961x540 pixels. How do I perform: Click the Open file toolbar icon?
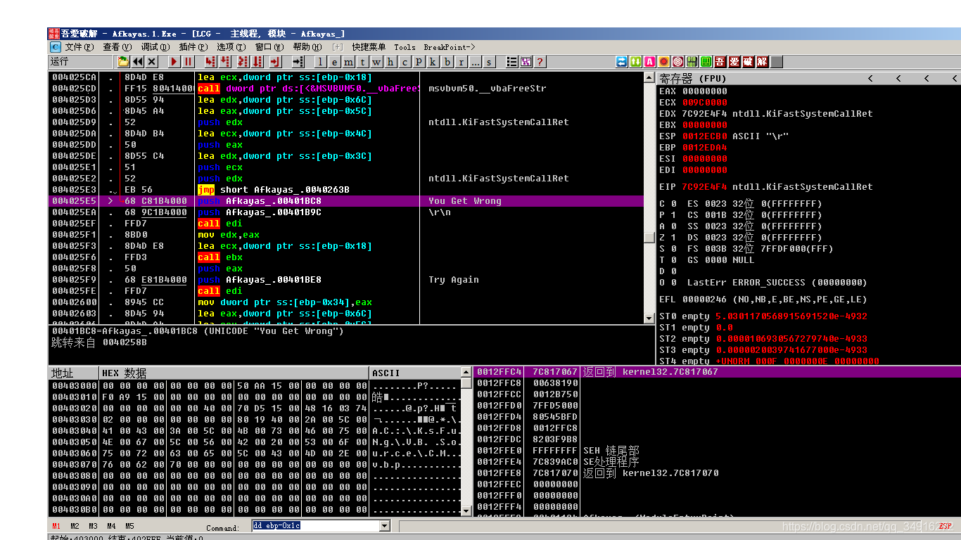point(123,62)
